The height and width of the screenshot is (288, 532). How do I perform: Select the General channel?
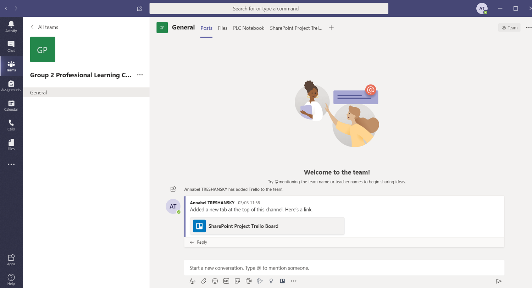point(86,92)
